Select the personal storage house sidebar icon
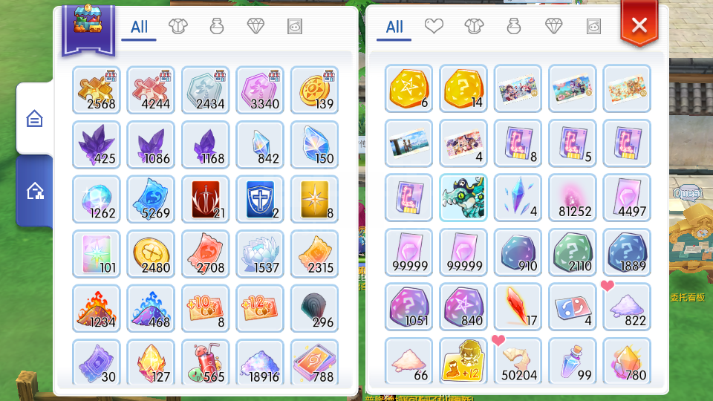 [35, 119]
